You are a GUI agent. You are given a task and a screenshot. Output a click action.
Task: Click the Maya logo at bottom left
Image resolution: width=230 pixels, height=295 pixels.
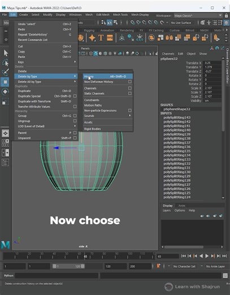(5, 245)
